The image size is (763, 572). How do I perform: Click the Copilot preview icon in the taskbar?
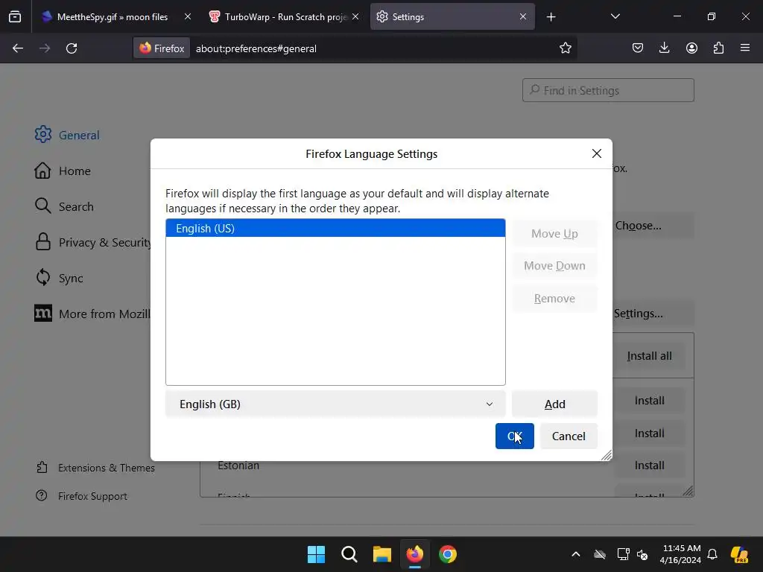pyautogui.click(x=738, y=554)
